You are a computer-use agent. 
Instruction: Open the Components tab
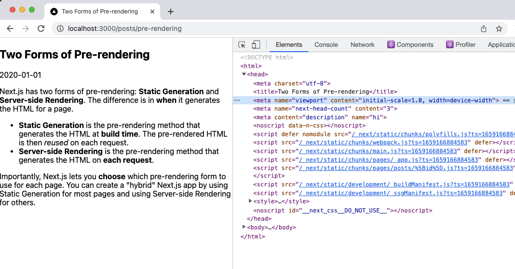click(410, 45)
